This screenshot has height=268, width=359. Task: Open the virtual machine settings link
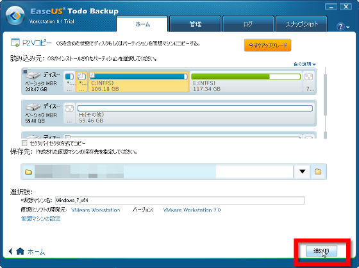coord(41,219)
